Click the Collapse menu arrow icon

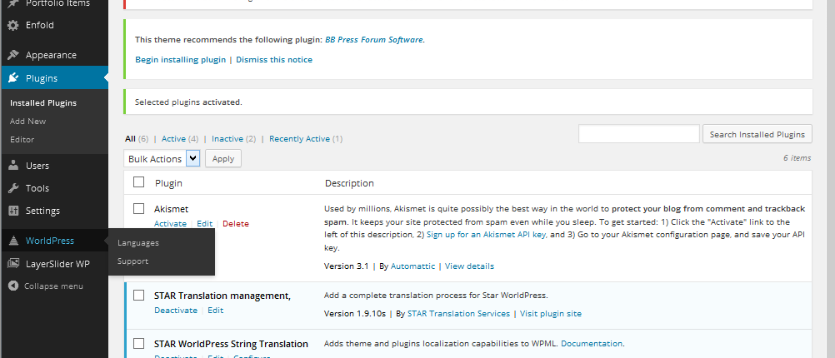tap(13, 286)
